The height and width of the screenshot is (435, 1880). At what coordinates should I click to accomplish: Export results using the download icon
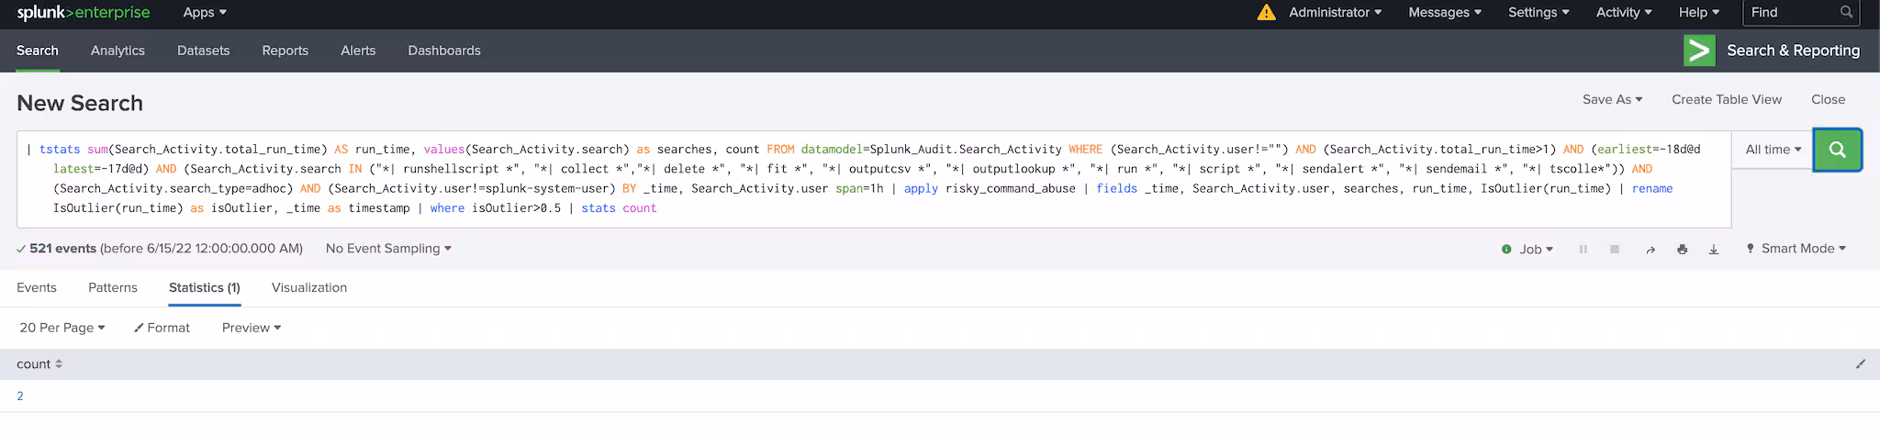click(1713, 250)
